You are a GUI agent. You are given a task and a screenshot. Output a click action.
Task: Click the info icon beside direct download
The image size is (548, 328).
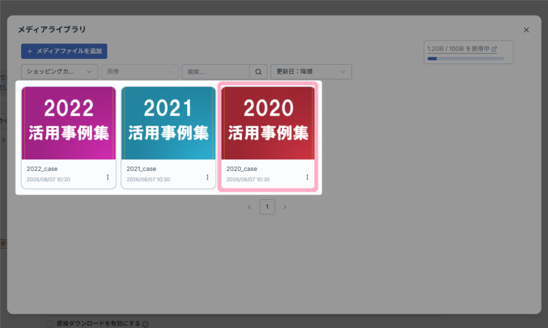click(146, 324)
